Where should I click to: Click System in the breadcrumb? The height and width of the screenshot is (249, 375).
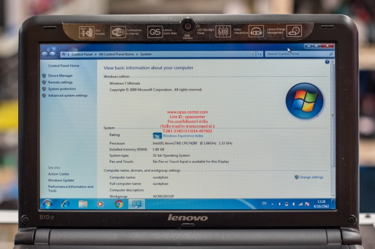coord(146,54)
